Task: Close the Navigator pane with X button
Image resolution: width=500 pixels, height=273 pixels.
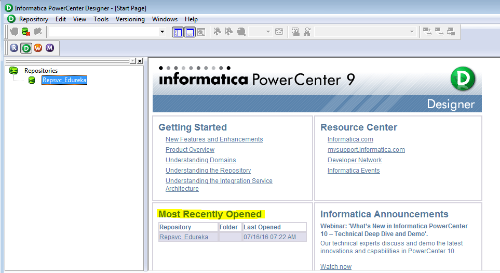Action: [140, 61]
